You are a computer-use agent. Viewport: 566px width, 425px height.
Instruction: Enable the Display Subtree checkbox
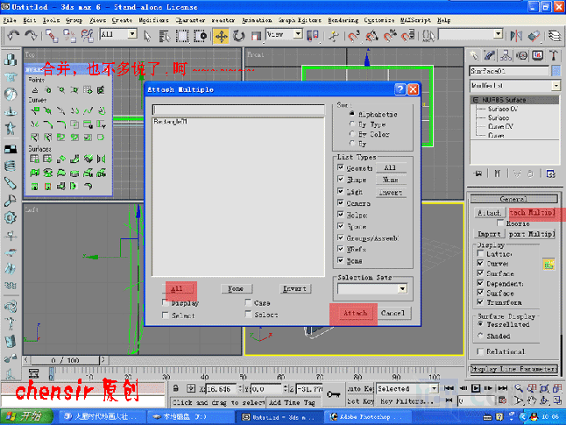166,301
